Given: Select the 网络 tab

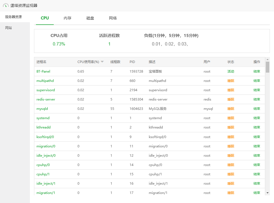Looking at the screenshot, I should pos(113,18).
